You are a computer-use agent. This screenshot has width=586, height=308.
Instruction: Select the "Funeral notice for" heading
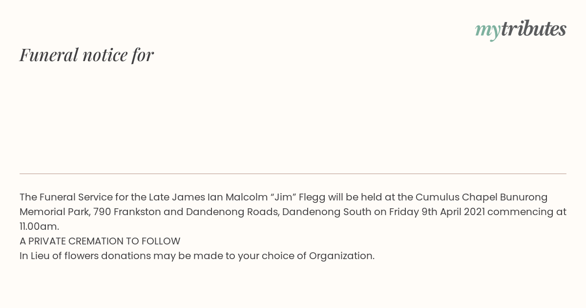click(x=86, y=55)
